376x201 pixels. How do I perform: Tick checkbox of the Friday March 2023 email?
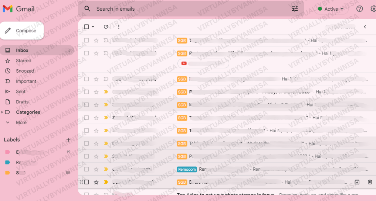[x=87, y=92]
